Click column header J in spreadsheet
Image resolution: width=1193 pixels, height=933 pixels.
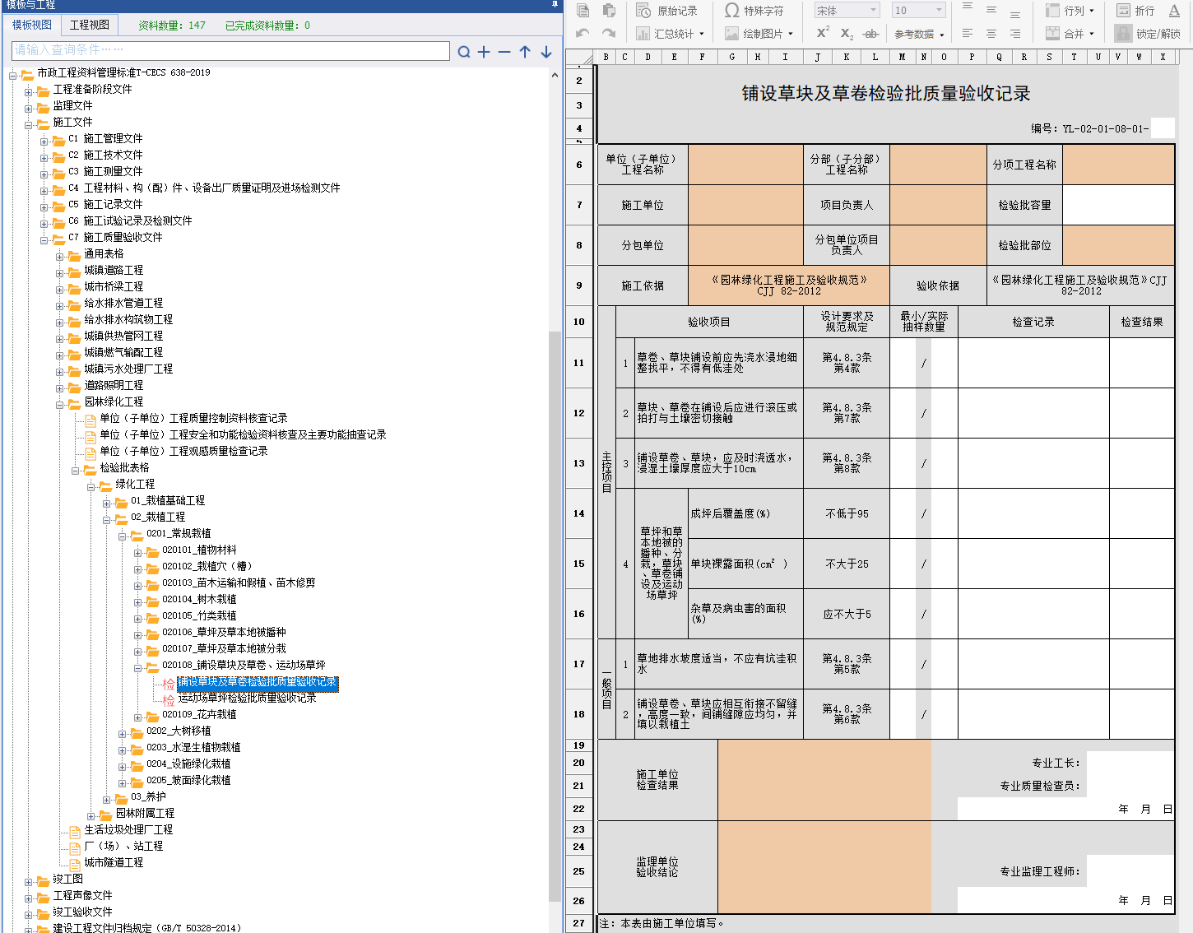click(817, 57)
